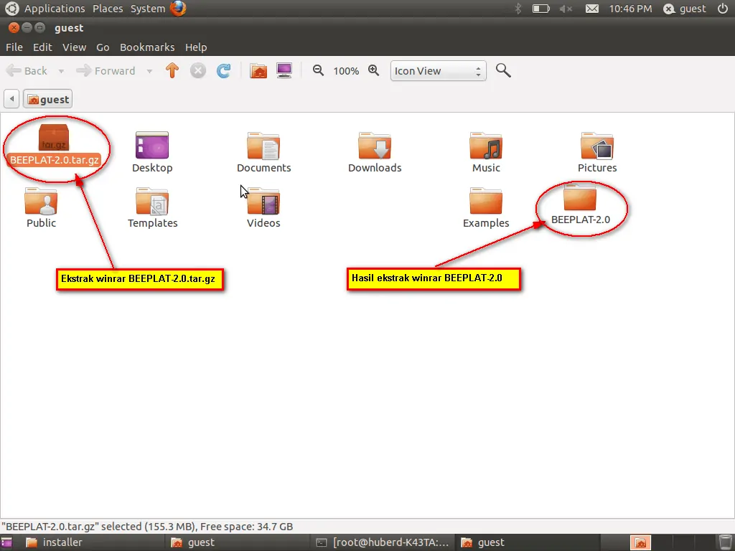Select the BEEPLAT-2.0.tar.gz archive file

pos(54,146)
